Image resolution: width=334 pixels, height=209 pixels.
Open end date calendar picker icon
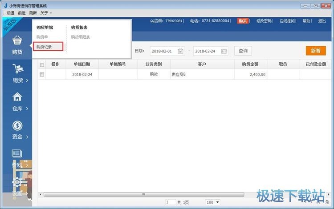[224, 51]
